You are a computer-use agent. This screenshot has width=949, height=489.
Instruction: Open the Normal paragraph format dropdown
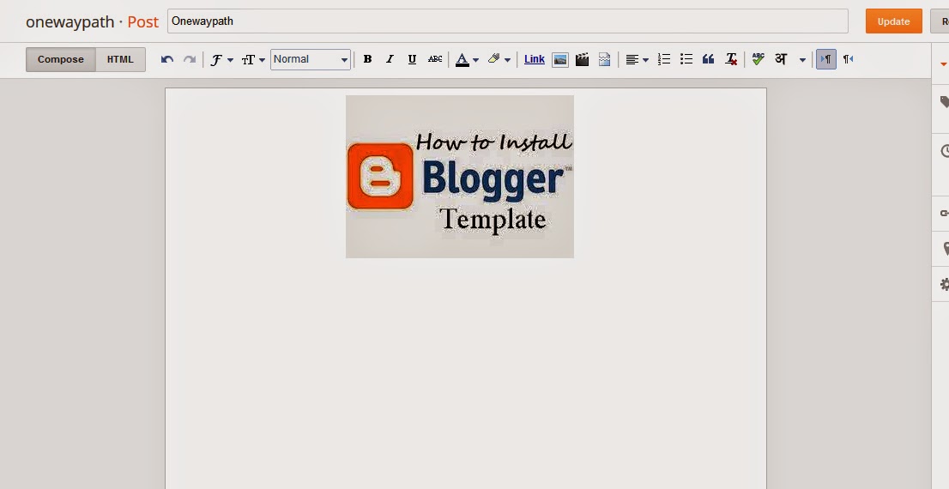pyautogui.click(x=311, y=59)
